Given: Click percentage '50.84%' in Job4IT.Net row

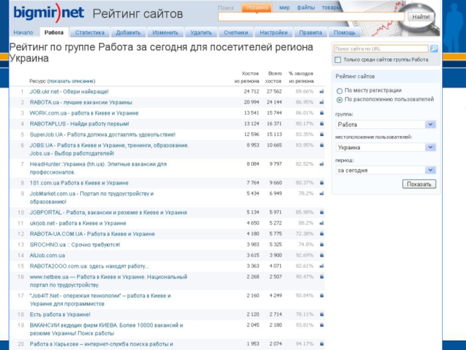Looking at the screenshot, I should click(305, 296).
